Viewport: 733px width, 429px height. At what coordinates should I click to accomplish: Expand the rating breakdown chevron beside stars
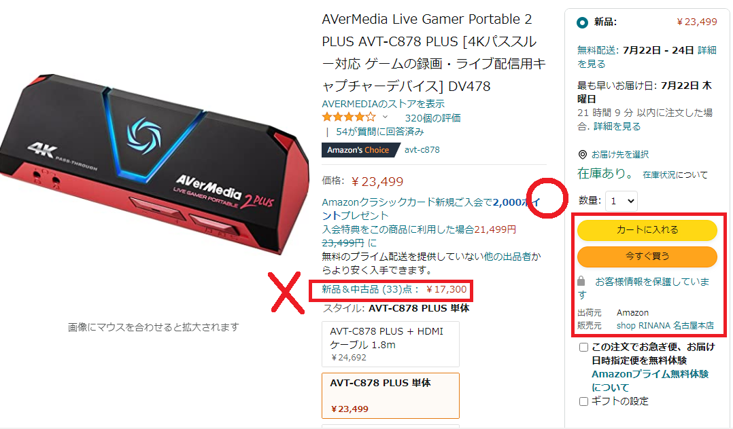[385, 117]
